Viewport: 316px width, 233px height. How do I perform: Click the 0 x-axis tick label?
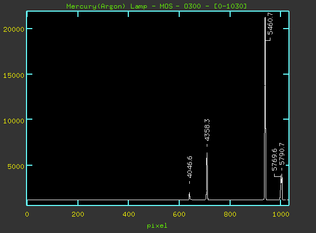click(x=27, y=214)
